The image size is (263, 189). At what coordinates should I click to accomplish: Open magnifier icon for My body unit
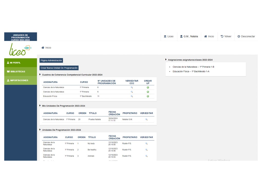(146, 144)
